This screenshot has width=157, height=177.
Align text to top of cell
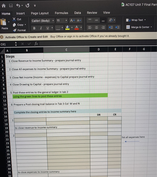tap(90, 20)
